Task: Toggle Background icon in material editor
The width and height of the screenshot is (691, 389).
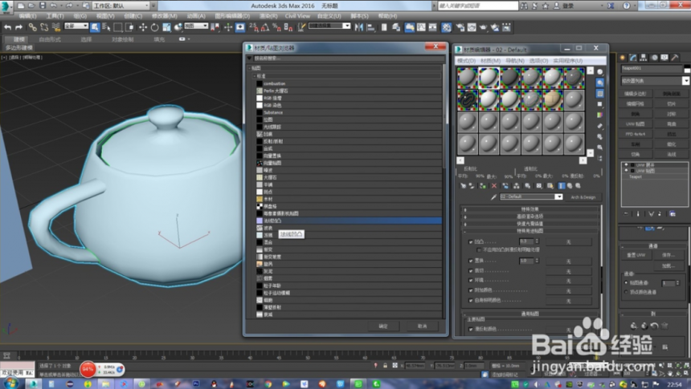Action: pyautogui.click(x=599, y=94)
